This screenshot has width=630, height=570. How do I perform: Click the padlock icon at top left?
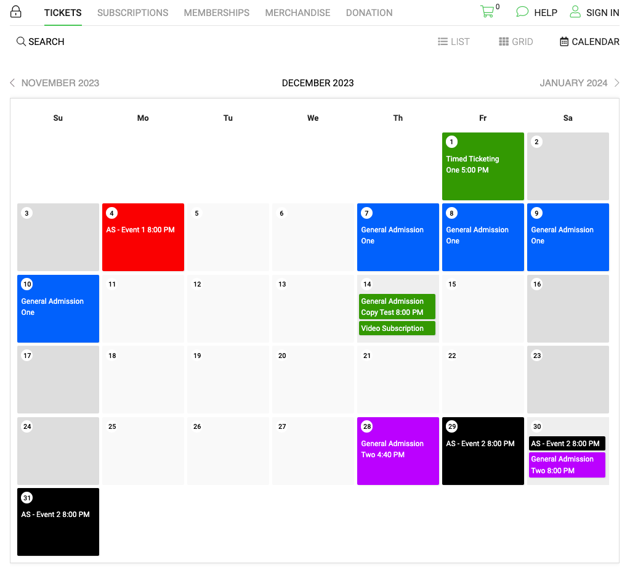[15, 12]
